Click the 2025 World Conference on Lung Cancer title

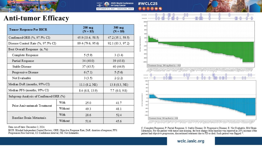pos(122,4)
